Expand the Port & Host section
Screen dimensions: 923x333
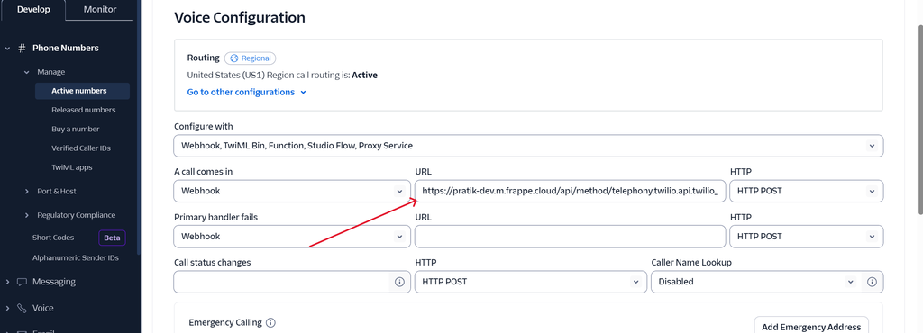tap(26, 192)
